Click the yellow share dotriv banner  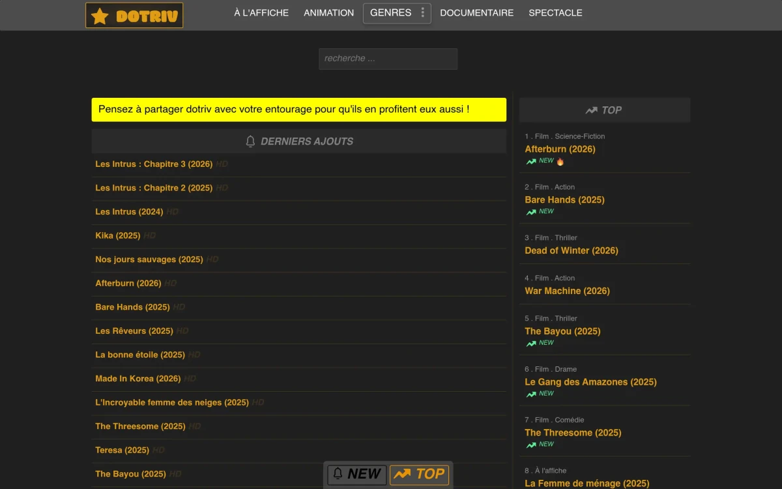(x=298, y=110)
